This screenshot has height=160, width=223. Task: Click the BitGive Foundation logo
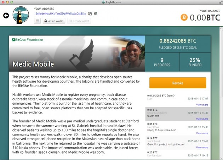pos(28,40)
